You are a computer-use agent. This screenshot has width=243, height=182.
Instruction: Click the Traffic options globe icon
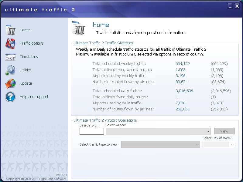10,43
